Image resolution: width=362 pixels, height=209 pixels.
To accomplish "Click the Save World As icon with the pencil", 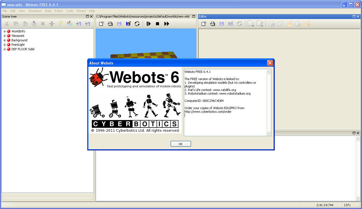I will pos(128,24).
